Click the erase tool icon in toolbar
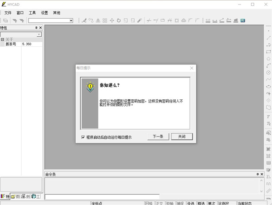Screen dimensions: 272x205 pyautogui.click(x=84, y=20)
